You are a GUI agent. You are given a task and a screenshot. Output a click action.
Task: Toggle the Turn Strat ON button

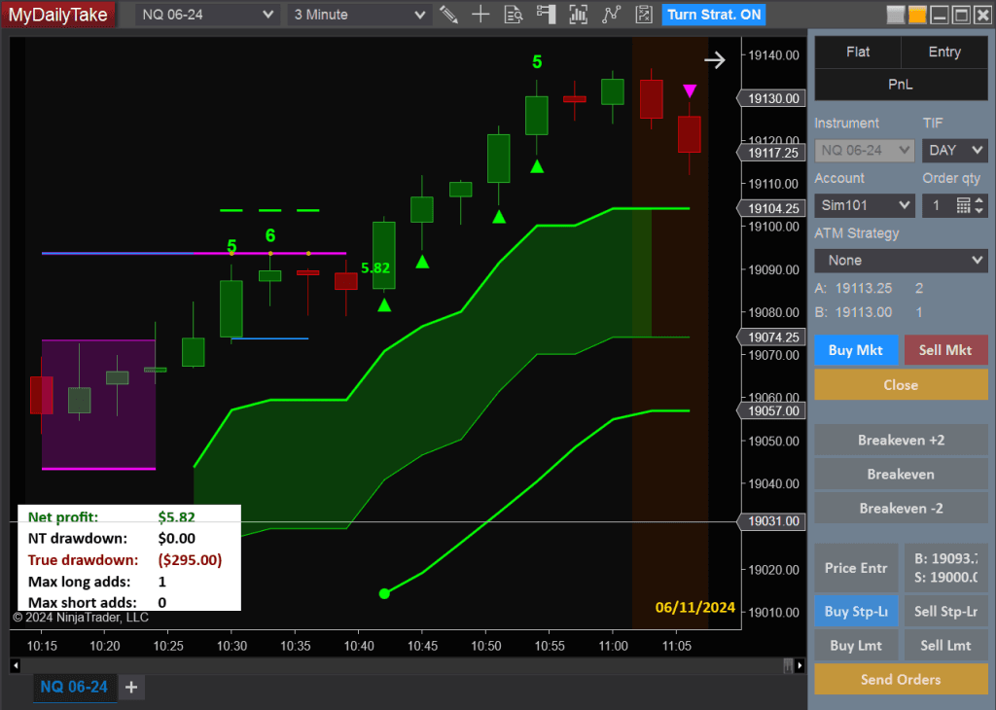tap(713, 15)
